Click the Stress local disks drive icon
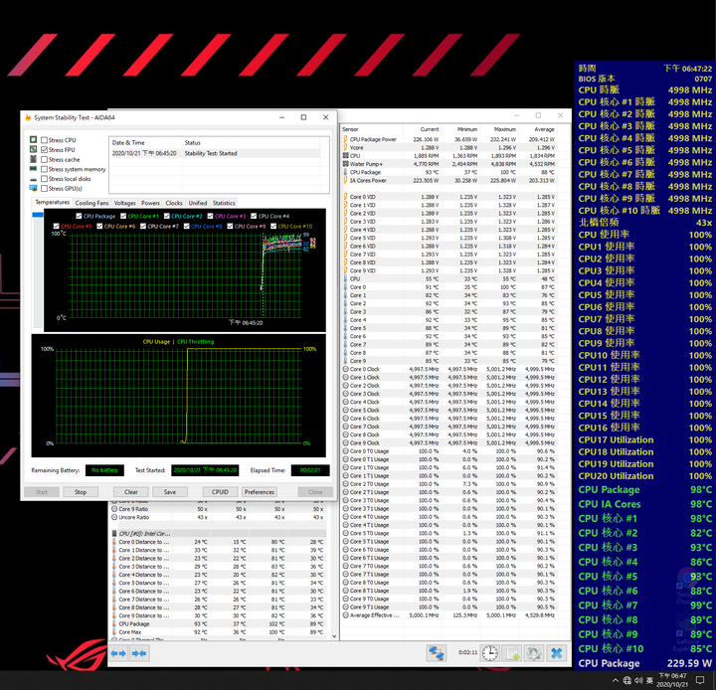716x690 pixels. point(34,179)
